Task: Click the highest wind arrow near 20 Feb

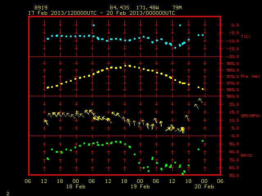Action: [201, 100]
